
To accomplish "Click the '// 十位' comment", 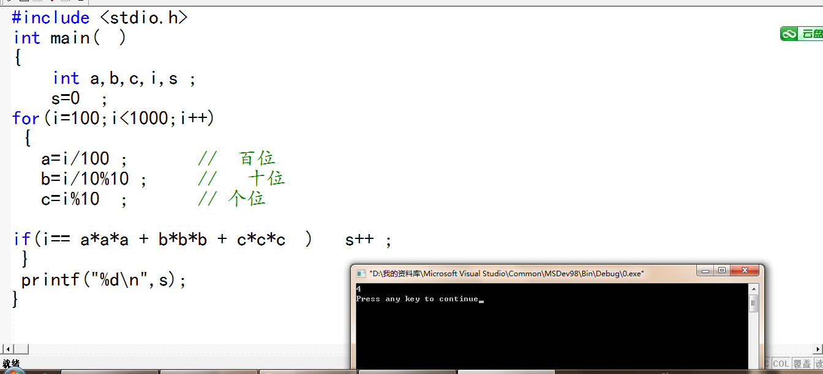I will 241,178.
